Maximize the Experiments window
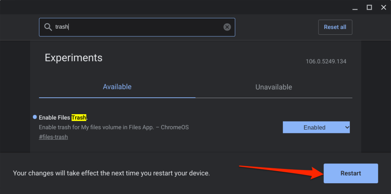The height and width of the screenshot is (194, 391). pyautogui.click(x=369, y=7)
